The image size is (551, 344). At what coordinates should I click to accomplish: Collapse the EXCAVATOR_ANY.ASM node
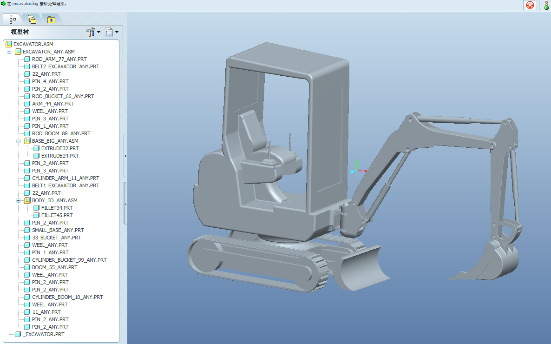(x=9, y=52)
